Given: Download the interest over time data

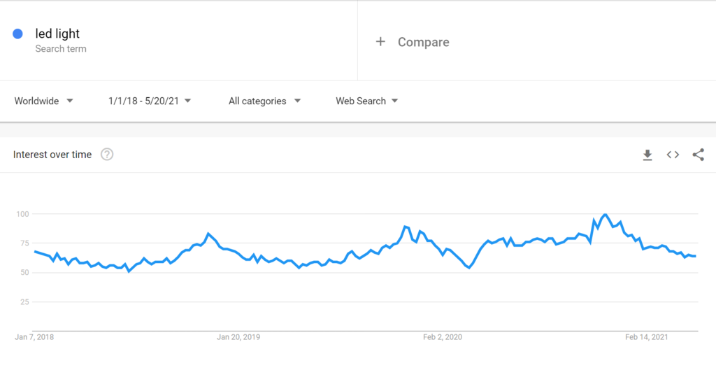Looking at the screenshot, I should [x=647, y=155].
